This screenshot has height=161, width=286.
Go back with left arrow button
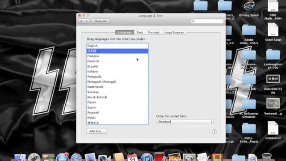pos(81,21)
